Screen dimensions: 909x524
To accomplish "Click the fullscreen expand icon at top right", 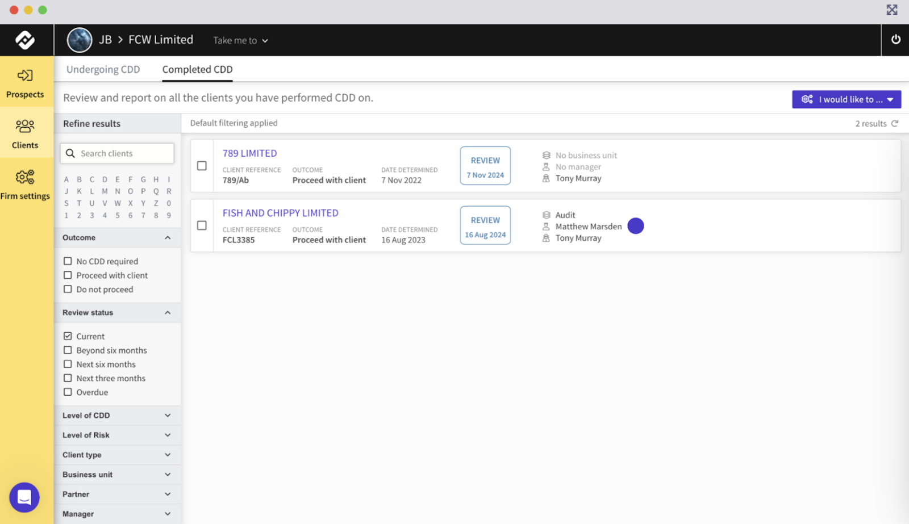I will 892,10.
